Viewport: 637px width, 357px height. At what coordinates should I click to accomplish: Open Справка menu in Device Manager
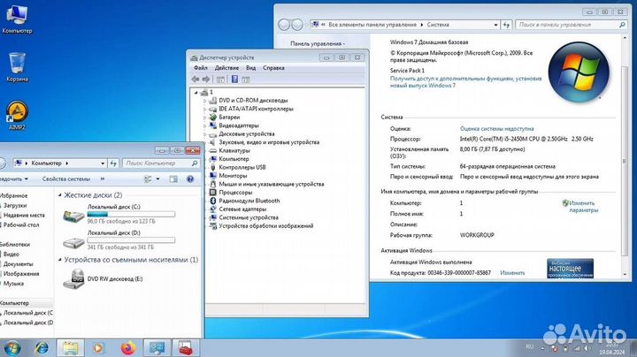(x=273, y=68)
